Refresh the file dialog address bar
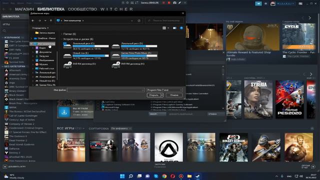This screenshot has height=180, width=320. [x=139, y=20]
